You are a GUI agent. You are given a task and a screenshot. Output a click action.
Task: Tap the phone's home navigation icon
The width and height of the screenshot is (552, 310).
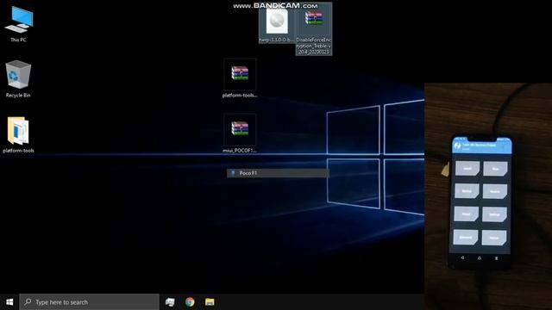tap(480, 258)
